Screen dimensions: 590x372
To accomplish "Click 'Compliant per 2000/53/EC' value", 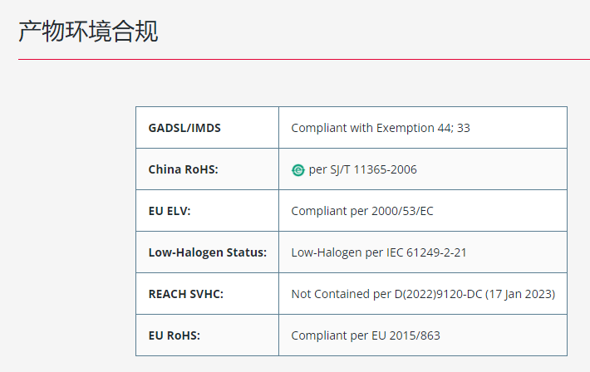I will coord(362,211).
